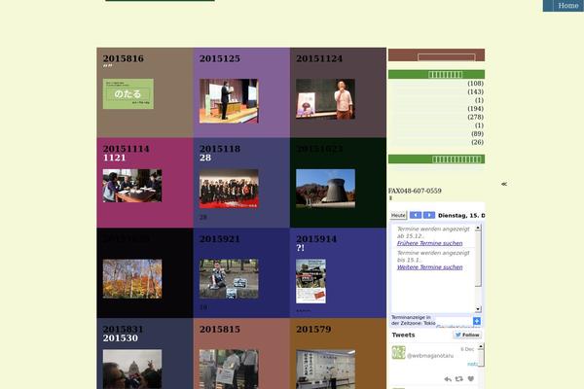Viewport: 584px width, 389px height.
Task: Click the conference room banner thumbnail
Action: (325, 370)
